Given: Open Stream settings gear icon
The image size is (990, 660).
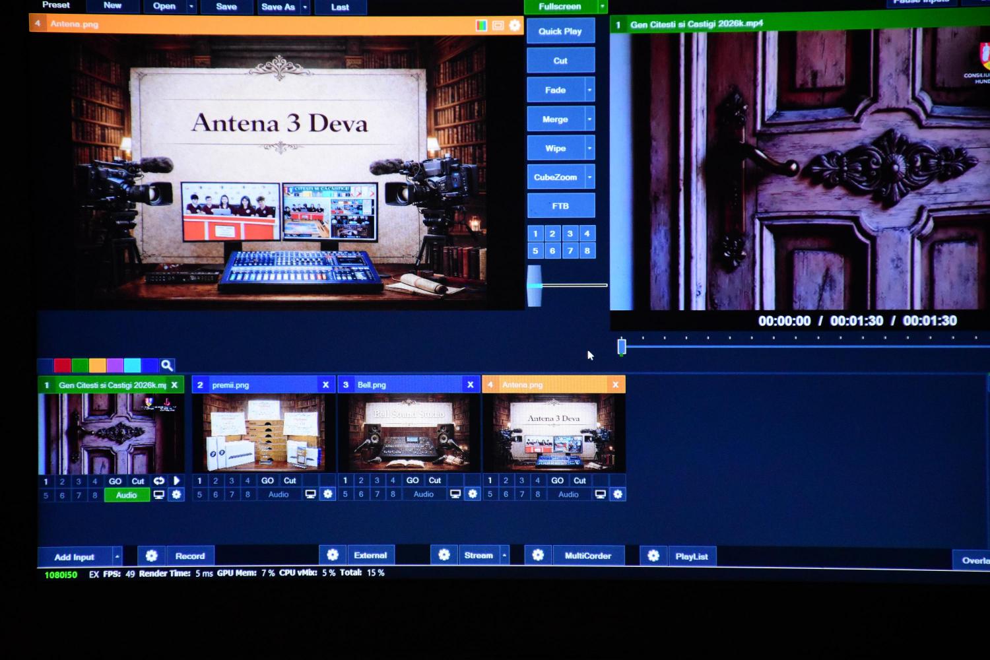Looking at the screenshot, I should (x=444, y=555).
